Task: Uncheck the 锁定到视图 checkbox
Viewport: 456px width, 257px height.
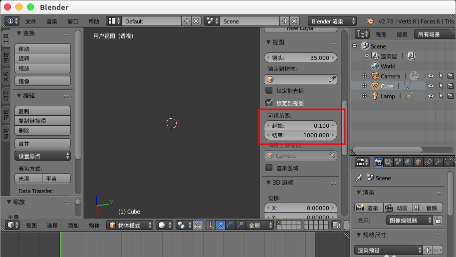Action: [x=269, y=103]
